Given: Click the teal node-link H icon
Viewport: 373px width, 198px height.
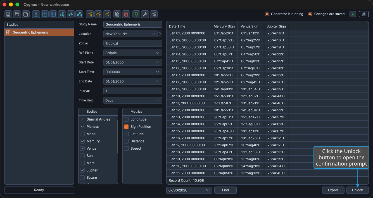Looking at the screenshot, I should (79, 14).
